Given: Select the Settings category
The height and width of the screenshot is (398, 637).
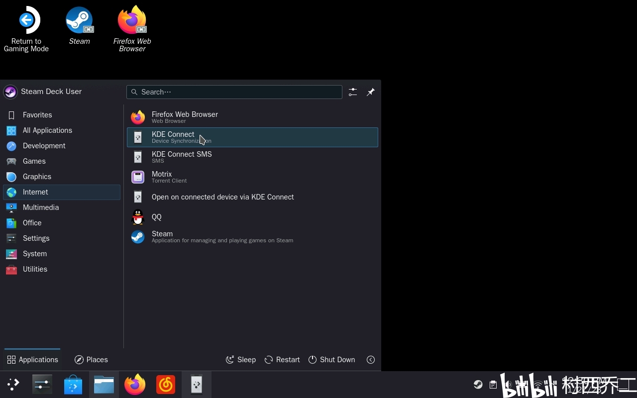Looking at the screenshot, I should point(62,238).
